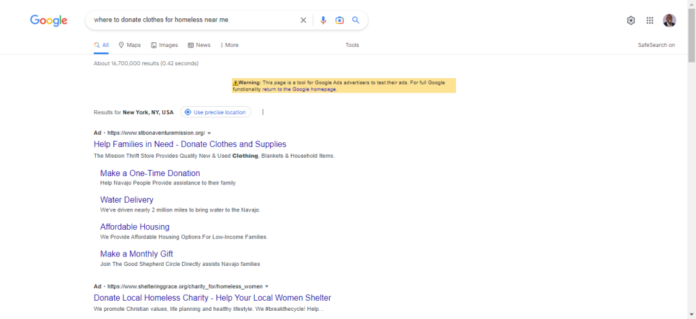Viewport: 696px width, 319px height.
Task: Open the Tools options
Action: point(353,46)
